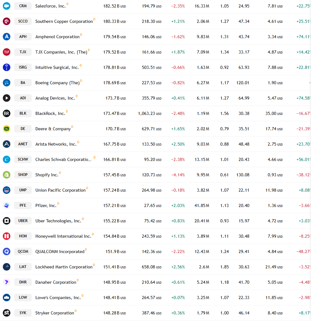The height and width of the screenshot is (321, 311).
Task: Click the BA ticker badge
Action: pyautogui.click(x=23, y=83)
